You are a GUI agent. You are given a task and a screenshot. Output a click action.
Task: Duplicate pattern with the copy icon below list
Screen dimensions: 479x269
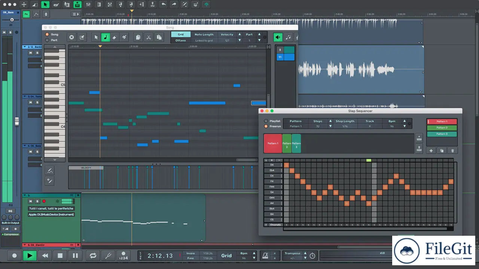tap(442, 151)
